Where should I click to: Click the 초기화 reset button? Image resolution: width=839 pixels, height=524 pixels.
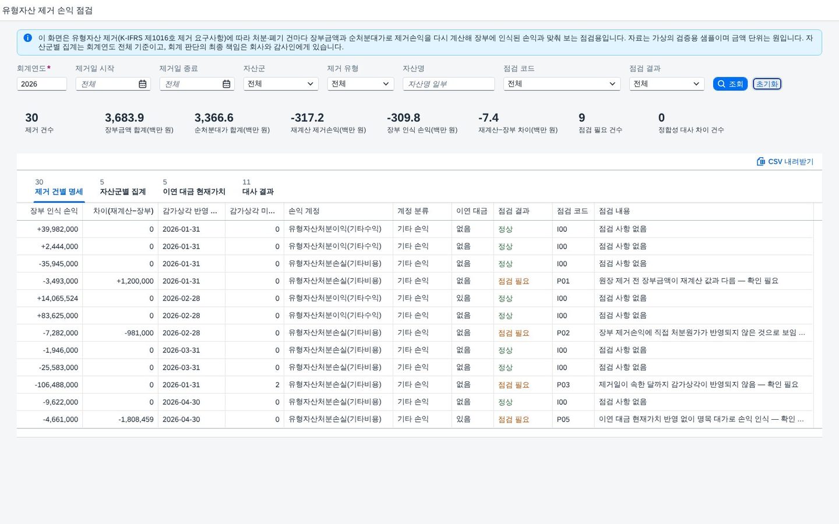pyautogui.click(x=767, y=84)
